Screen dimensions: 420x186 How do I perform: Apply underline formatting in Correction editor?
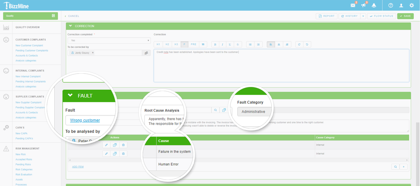coord(230,44)
